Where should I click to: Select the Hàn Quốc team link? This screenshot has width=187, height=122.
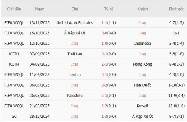(142, 85)
